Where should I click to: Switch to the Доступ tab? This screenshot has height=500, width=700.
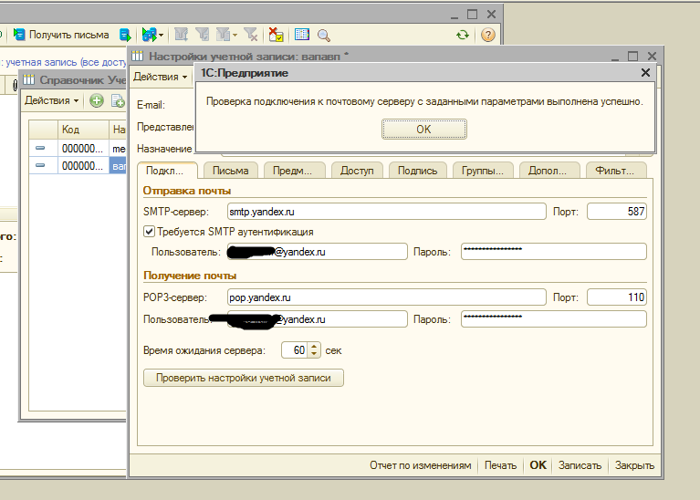click(357, 171)
